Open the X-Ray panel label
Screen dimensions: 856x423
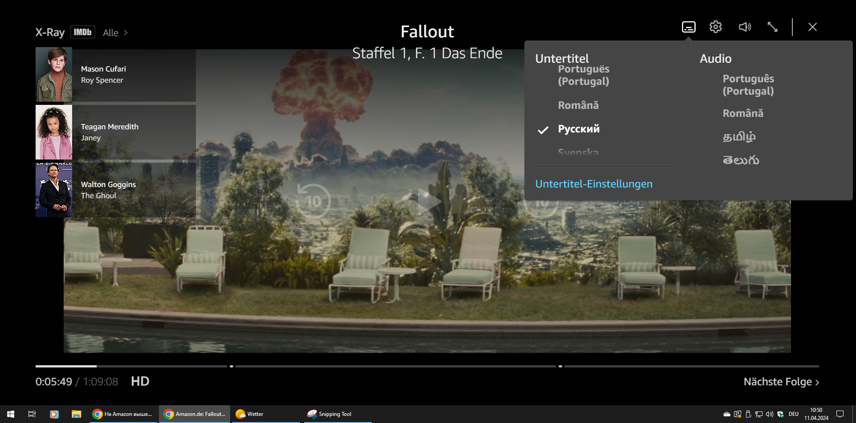pyautogui.click(x=50, y=32)
